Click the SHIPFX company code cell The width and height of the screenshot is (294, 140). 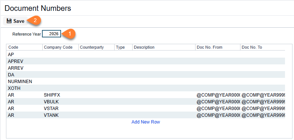click(x=60, y=95)
